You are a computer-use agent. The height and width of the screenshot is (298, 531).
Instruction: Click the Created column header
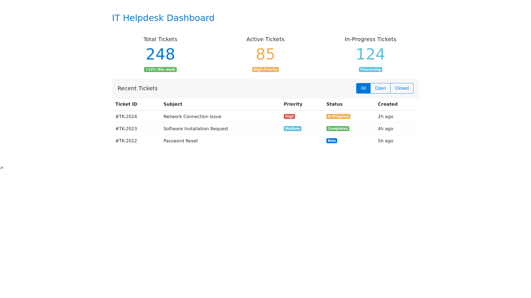[x=387, y=104]
